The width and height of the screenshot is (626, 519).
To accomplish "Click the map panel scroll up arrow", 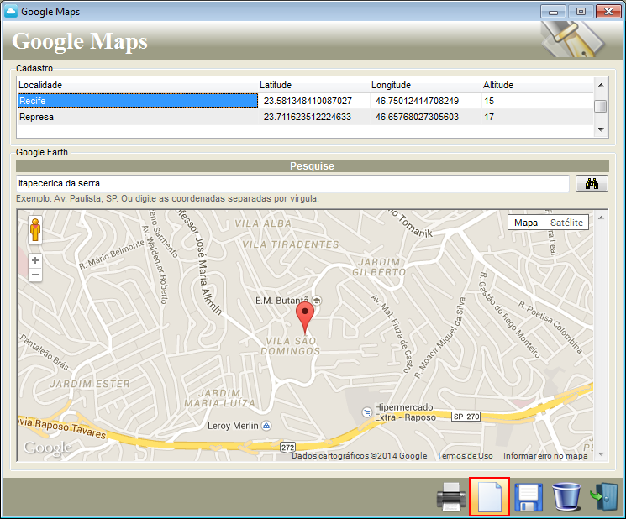I will (602, 218).
